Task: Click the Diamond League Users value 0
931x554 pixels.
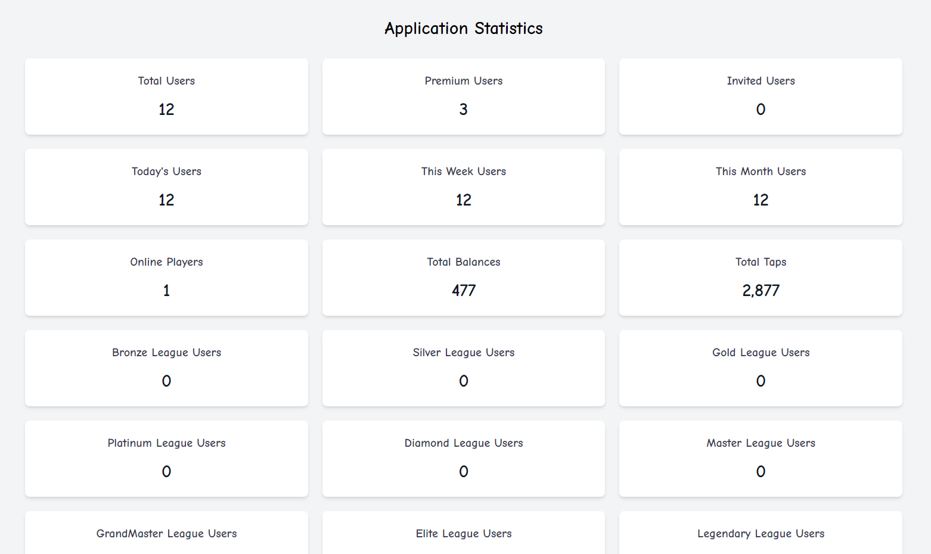Action: (x=464, y=472)
